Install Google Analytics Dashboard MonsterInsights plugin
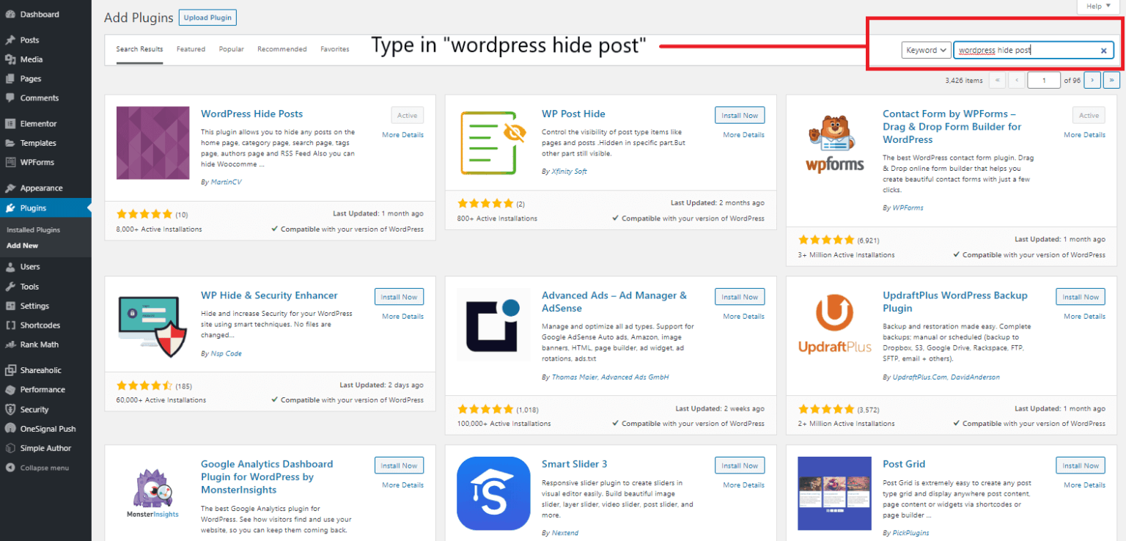The width and height of the screenshot is (1126, 541). [400, 465]
